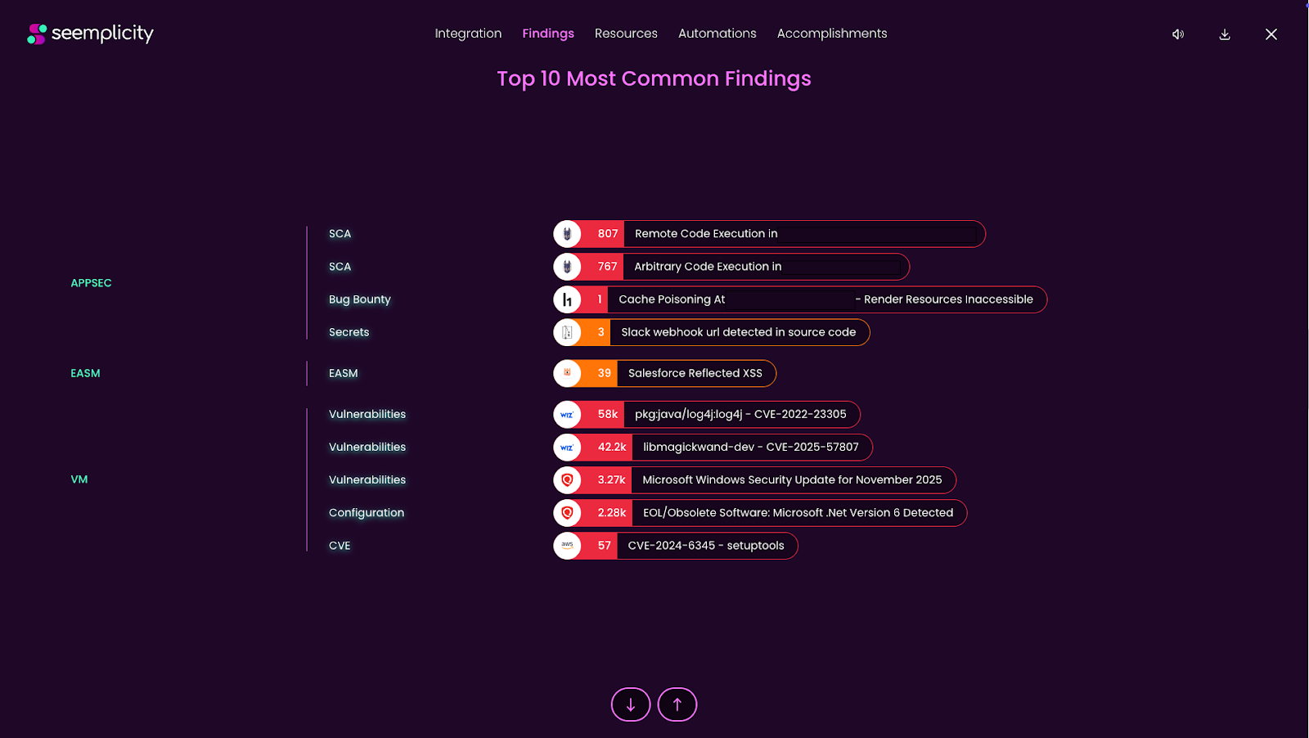Open the Remote Code Execution finding
Screen dimensions: 1309x738
706,234
